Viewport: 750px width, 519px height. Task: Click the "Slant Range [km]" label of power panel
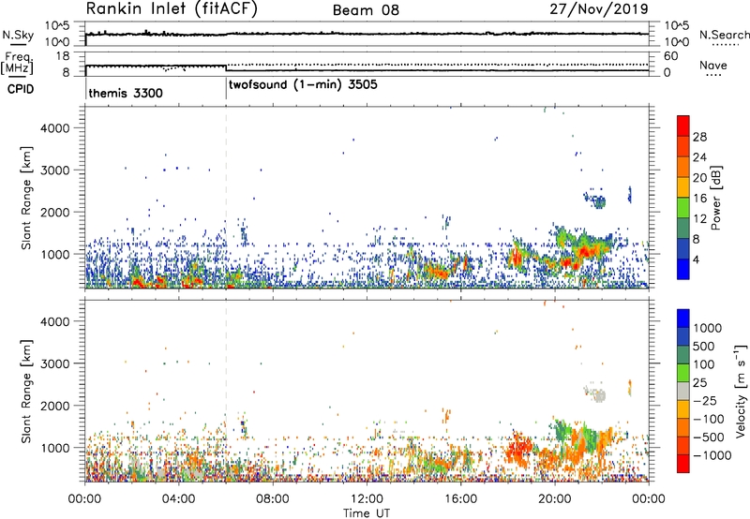click(x=26, y=198)
